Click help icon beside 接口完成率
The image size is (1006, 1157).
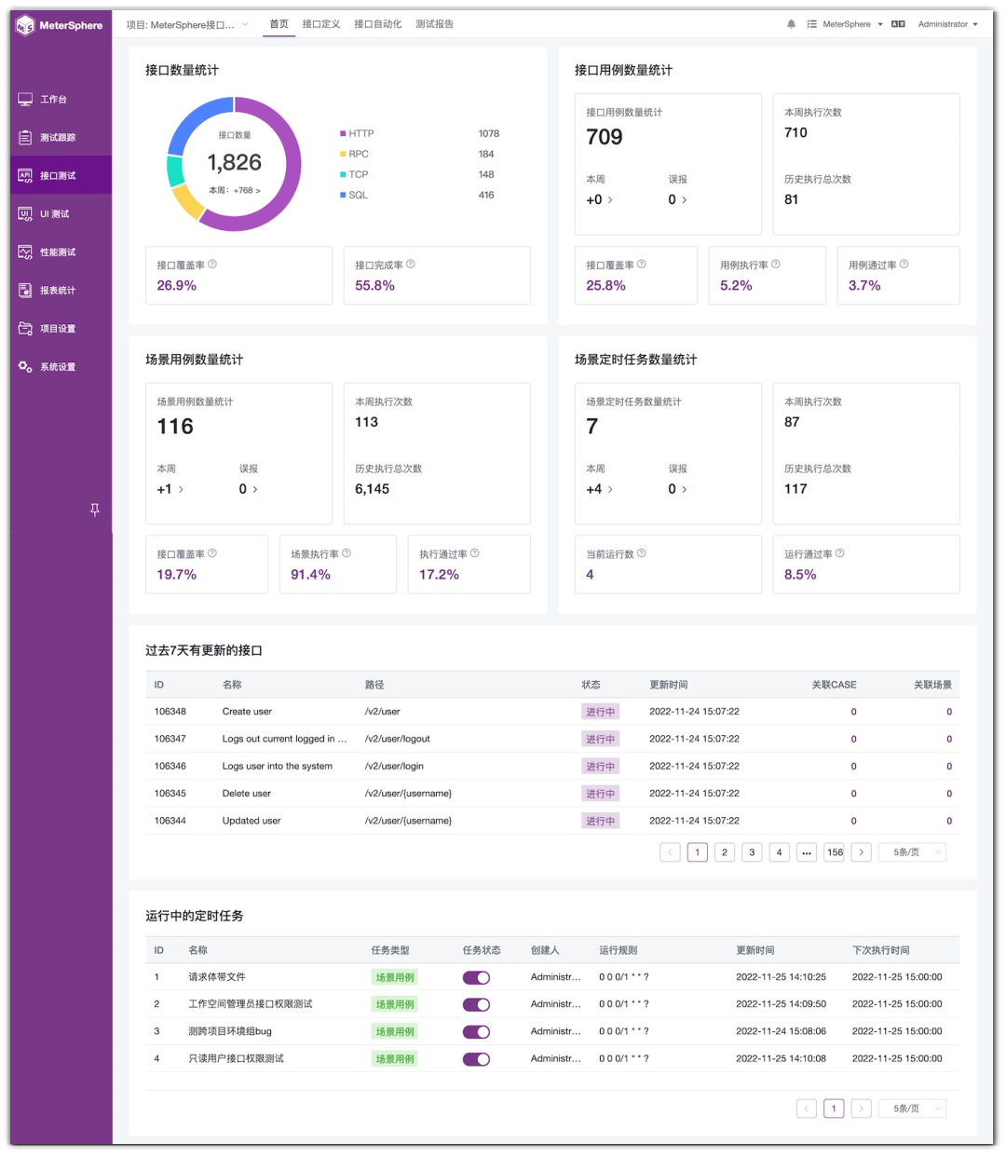click(411, 265)
